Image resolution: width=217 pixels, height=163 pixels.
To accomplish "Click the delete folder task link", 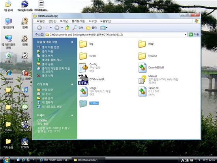I will click(x=45, y=76).
